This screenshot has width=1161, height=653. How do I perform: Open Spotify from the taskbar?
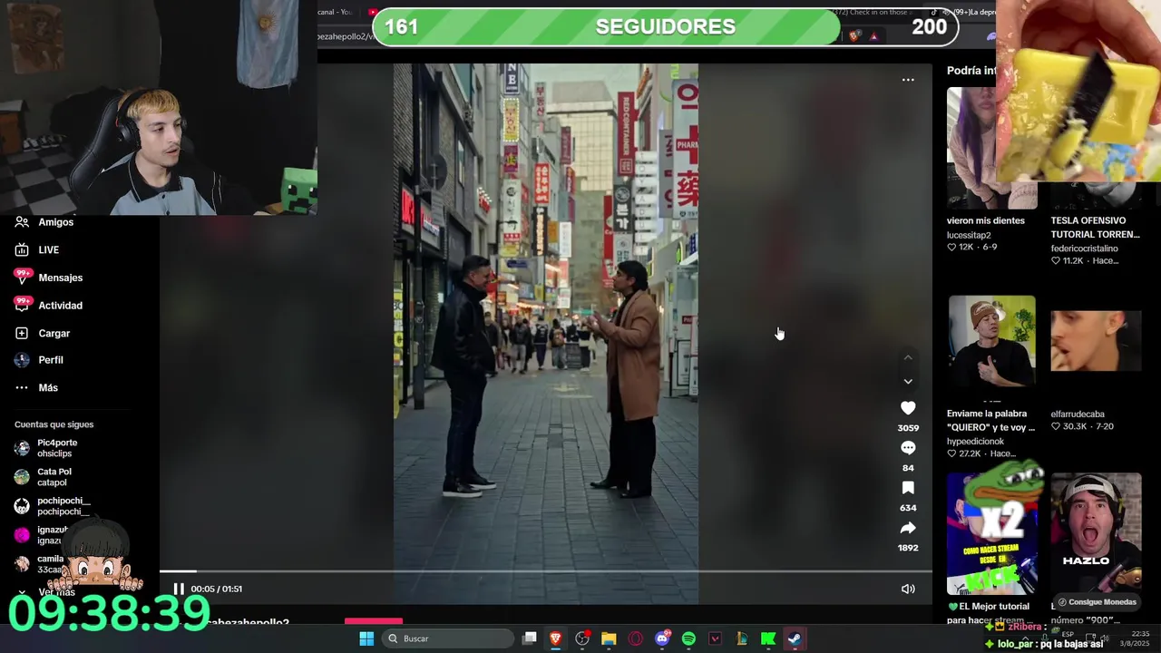pyautogui.click(x=688, y=638)
